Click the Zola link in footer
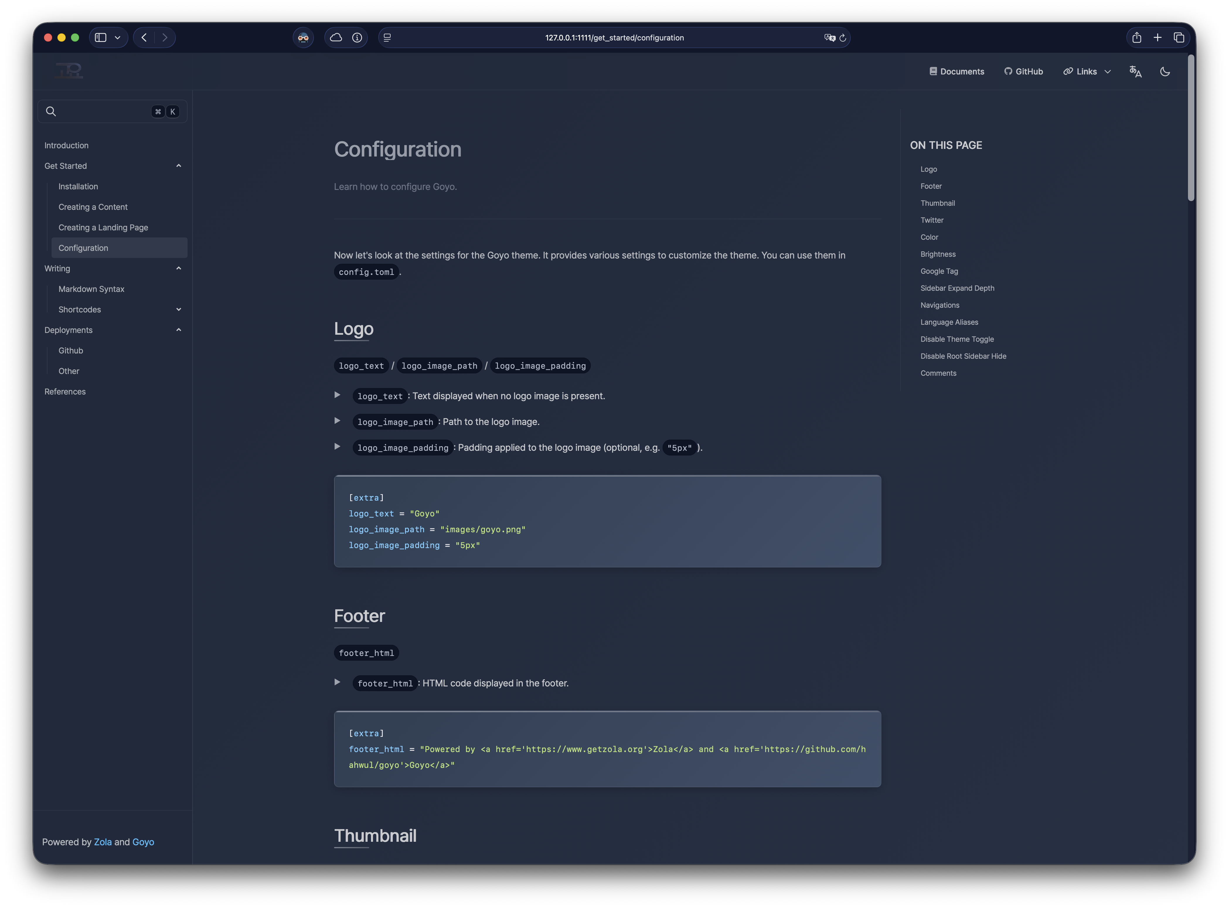Viewport: 1229px width, 908px height. coord(103,842)
